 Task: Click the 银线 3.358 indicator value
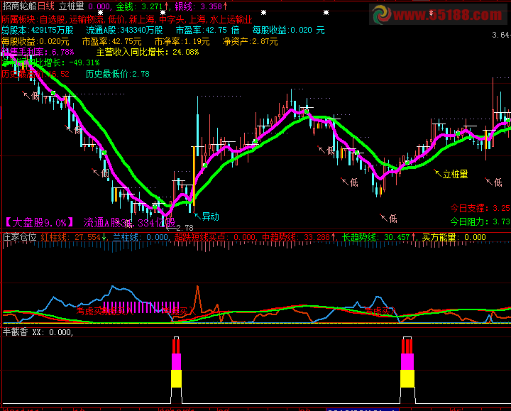coord(202,6)
